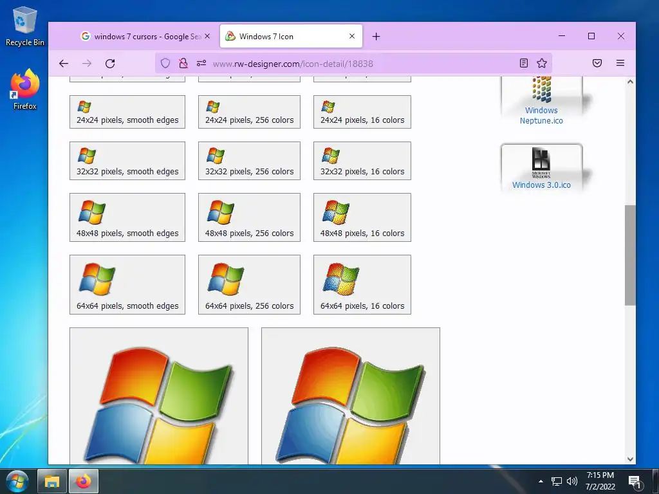Open the tracking protection shield icon
Screen dimensions: 659x494
pyautogui.click(x=165, y=64)
